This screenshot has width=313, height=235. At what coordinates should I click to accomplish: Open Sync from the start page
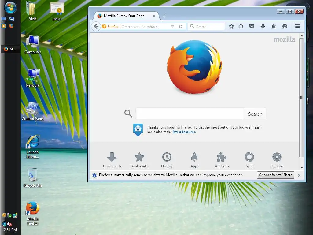point(249,160)
